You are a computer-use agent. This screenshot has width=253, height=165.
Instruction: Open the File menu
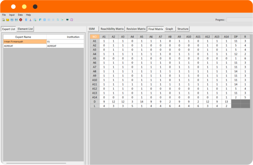point(4,15)
